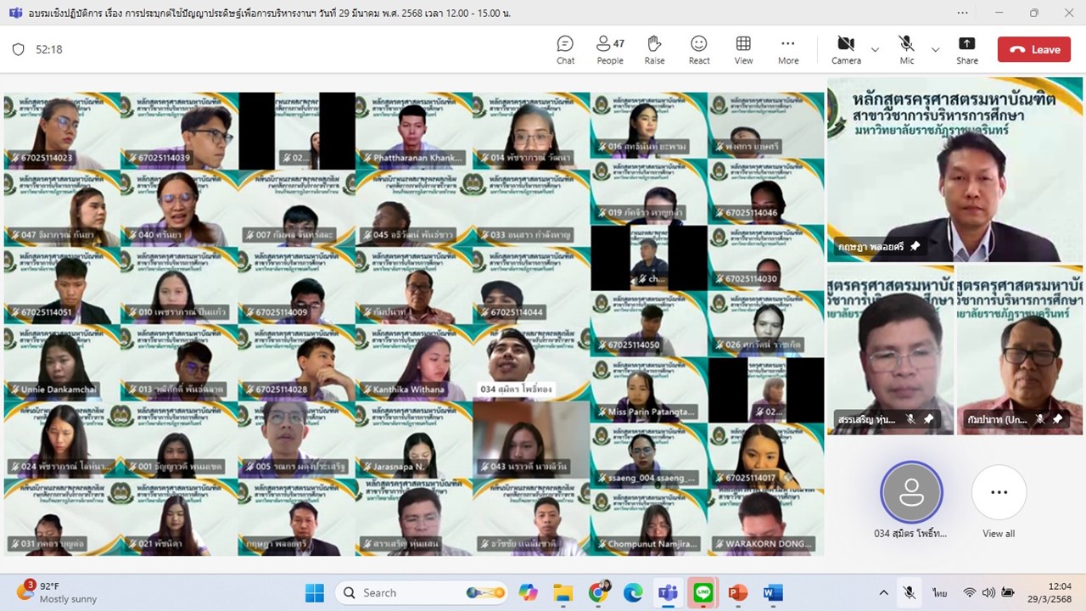Image resolution: width=1086 pixels, height=611 pixels.
Task: Open the LINE app in taskbar
Action: click(703, 592)
